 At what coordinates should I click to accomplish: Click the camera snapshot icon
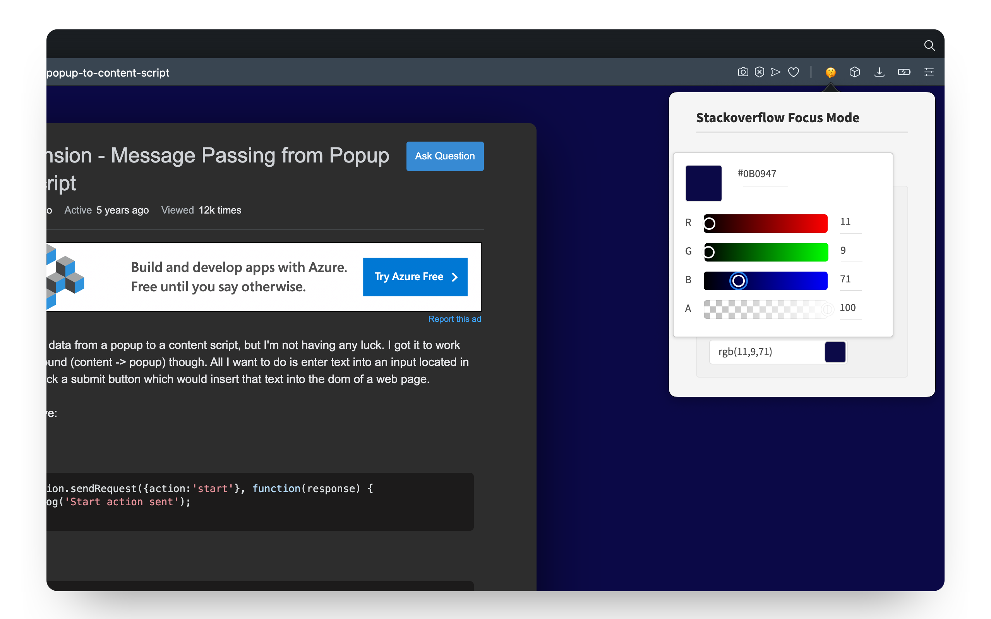pos(743,72)
